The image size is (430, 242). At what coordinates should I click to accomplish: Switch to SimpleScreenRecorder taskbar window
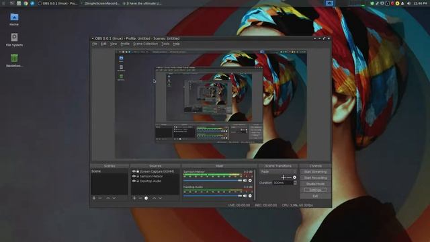pyautogui.click(x=101, y=3)
